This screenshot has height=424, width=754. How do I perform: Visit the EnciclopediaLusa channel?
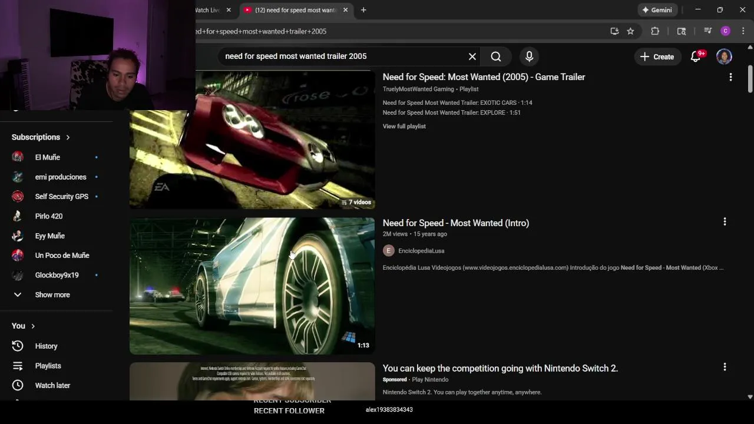[x=421, y=251]
